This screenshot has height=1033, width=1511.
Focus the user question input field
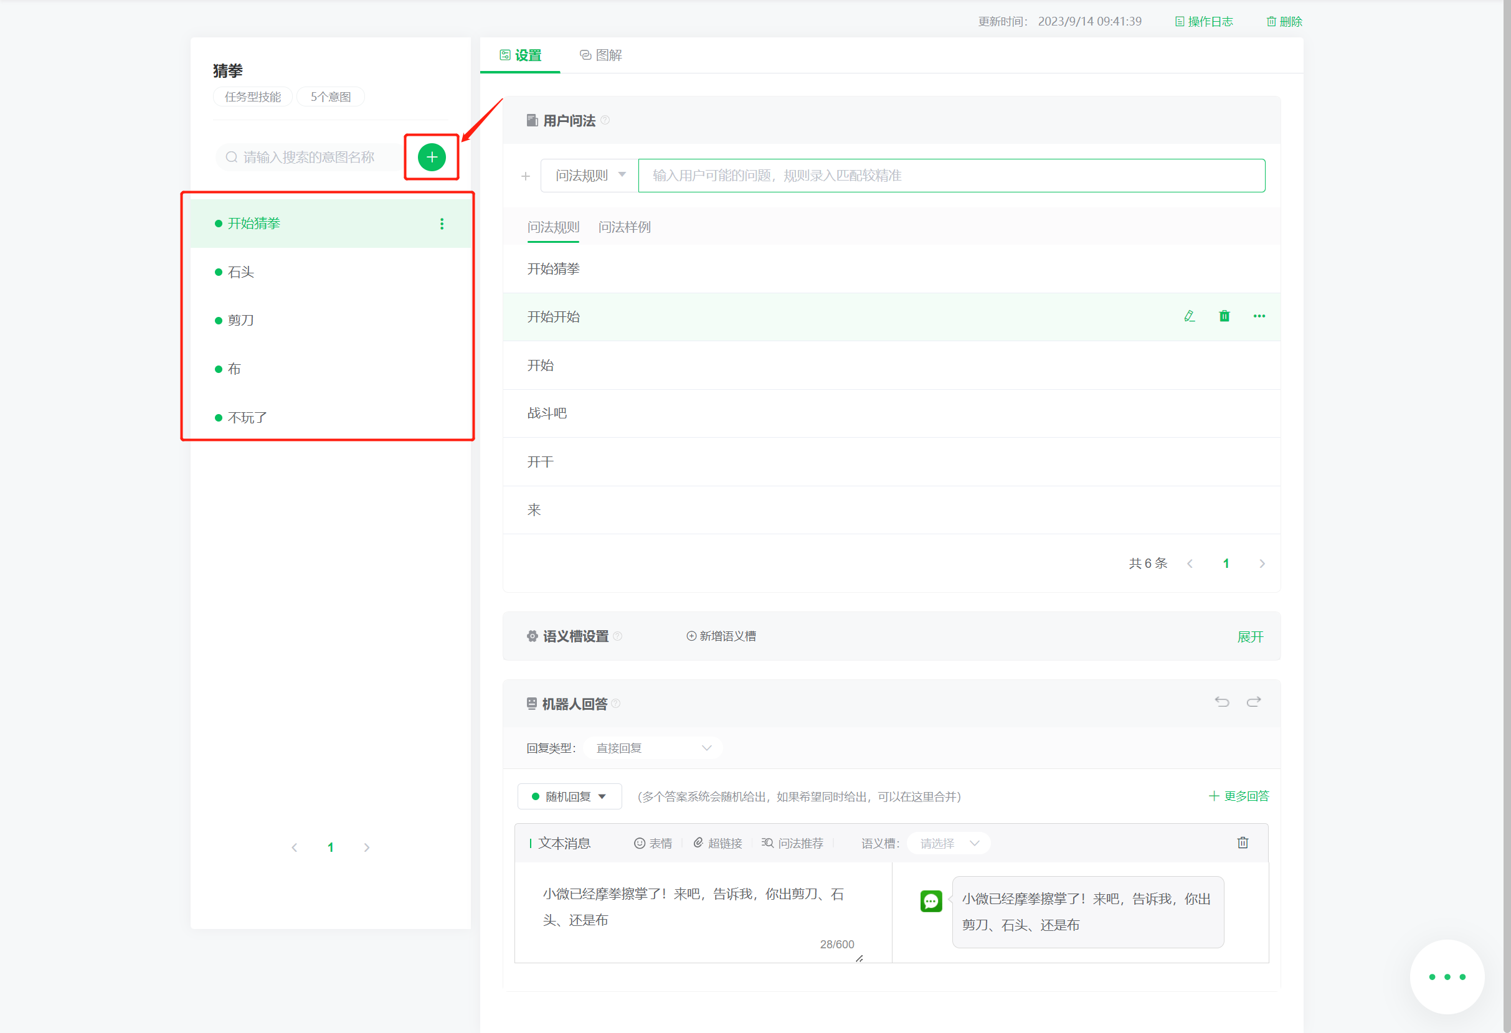tap(952, 176)
